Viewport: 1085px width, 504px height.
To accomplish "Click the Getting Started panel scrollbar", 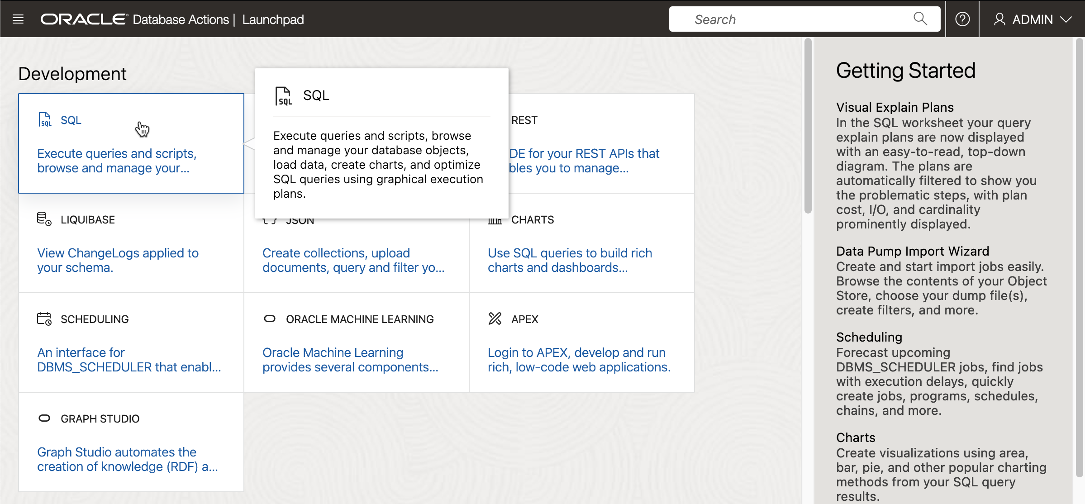I will pos(1079,258).
